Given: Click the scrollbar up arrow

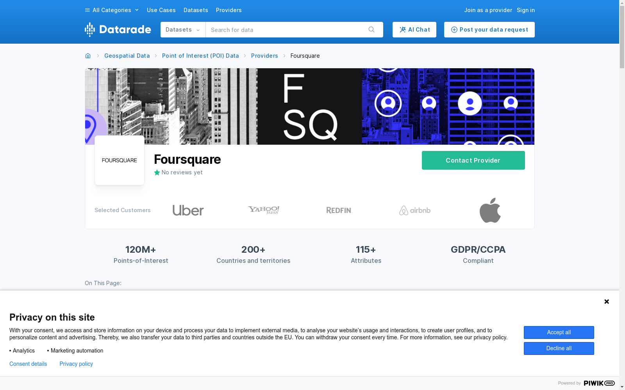Looking at the screenshot, I should point(622,3).
